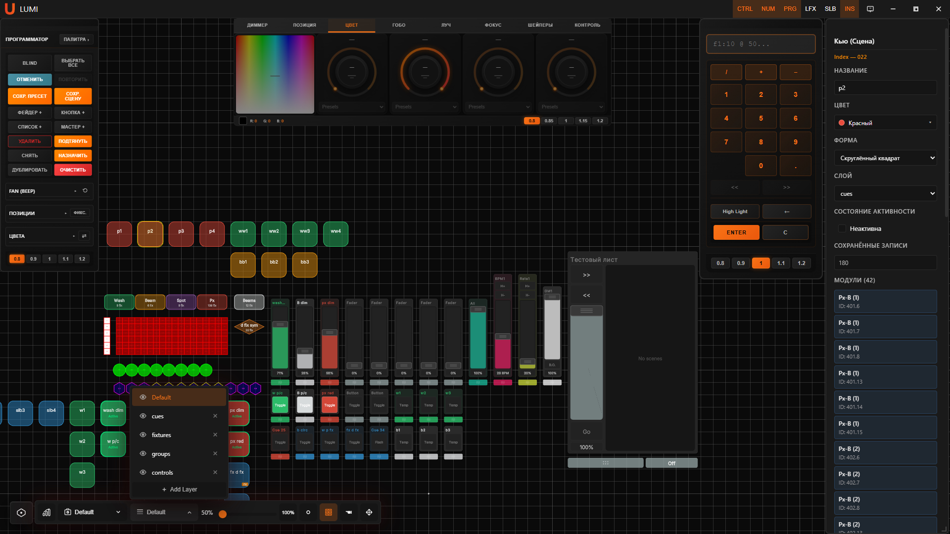950x534 pixels.
Task: Hide the fixtures layer with eye icon
Action: pyautogui.click(x=143, y=435)
